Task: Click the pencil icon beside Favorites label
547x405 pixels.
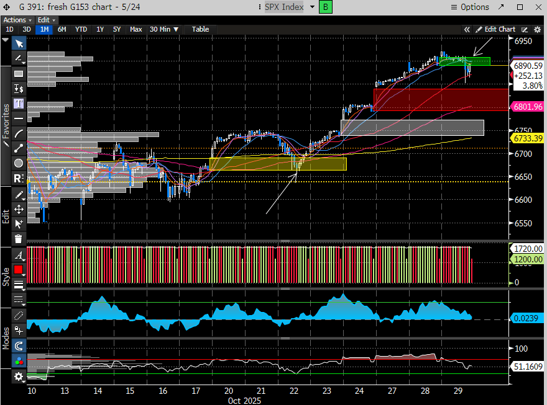Action: 6,143
